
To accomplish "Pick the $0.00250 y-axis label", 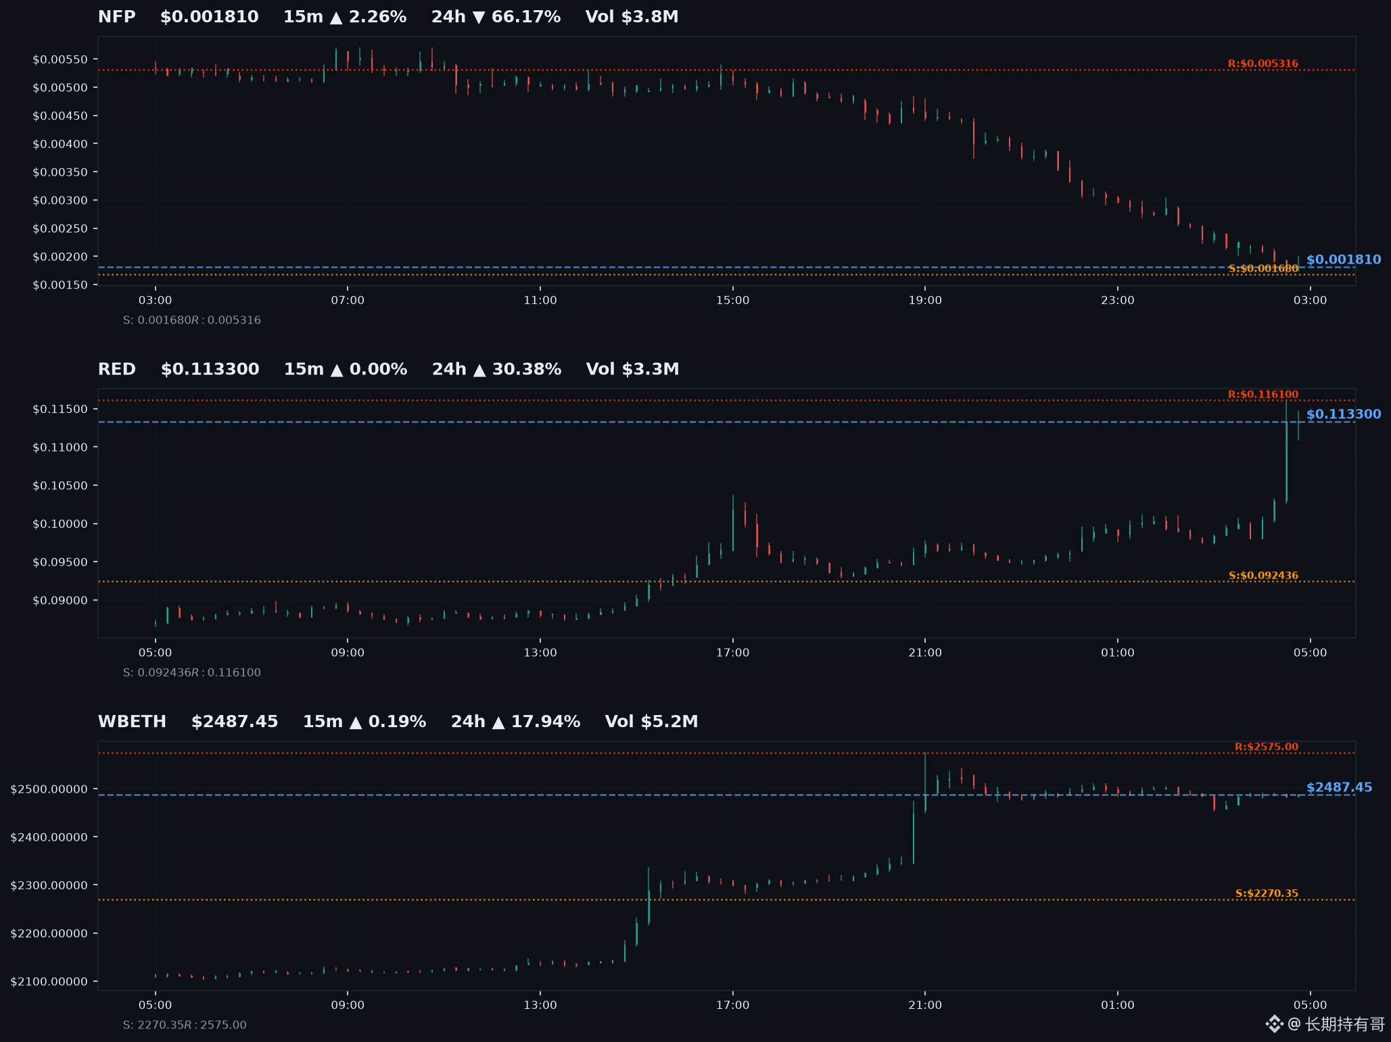I will point(60,228).
